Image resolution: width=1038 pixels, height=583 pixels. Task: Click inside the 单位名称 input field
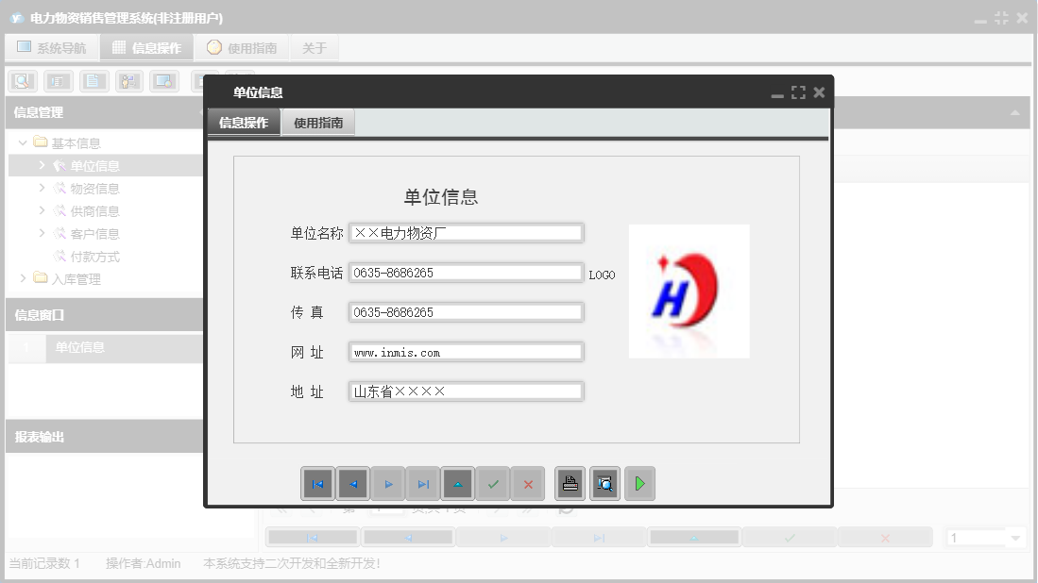click(465, 232)
